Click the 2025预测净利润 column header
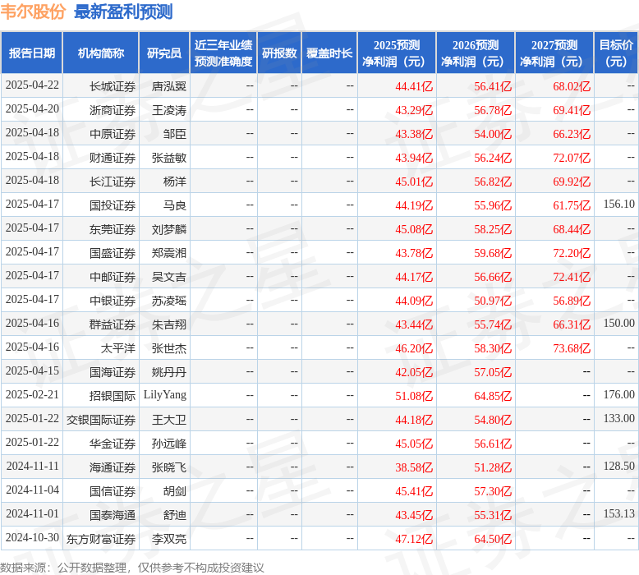This screenshot has width=639, height=575. point(397,53)
